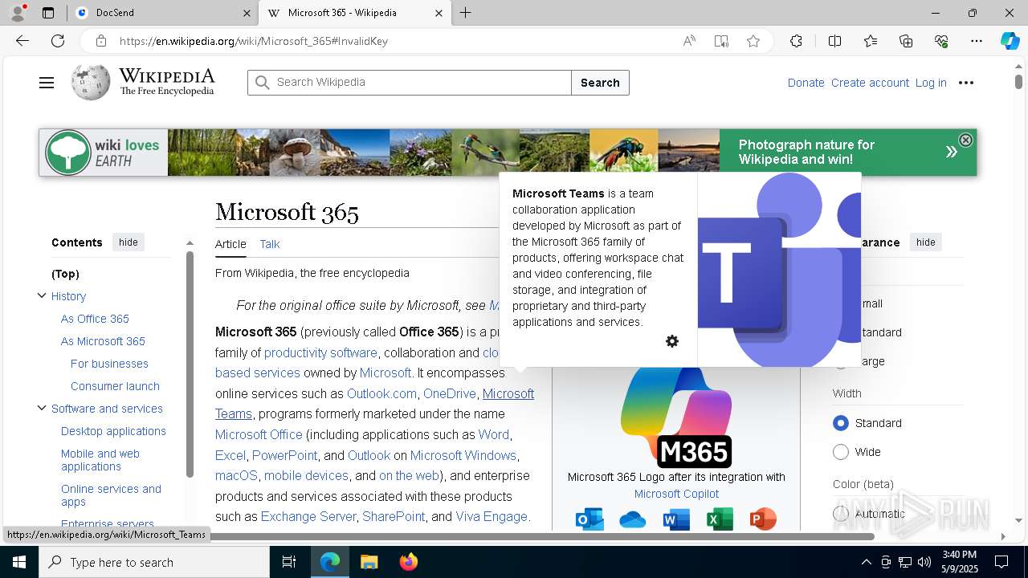Click the Outlook app icon in infobox
The image size is (1028, 578).
click(x=589, y=519)
